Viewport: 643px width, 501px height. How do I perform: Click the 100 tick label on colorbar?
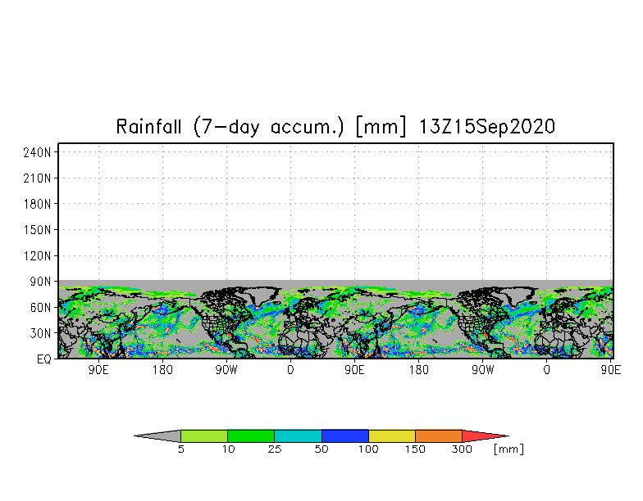coord(368,449)
